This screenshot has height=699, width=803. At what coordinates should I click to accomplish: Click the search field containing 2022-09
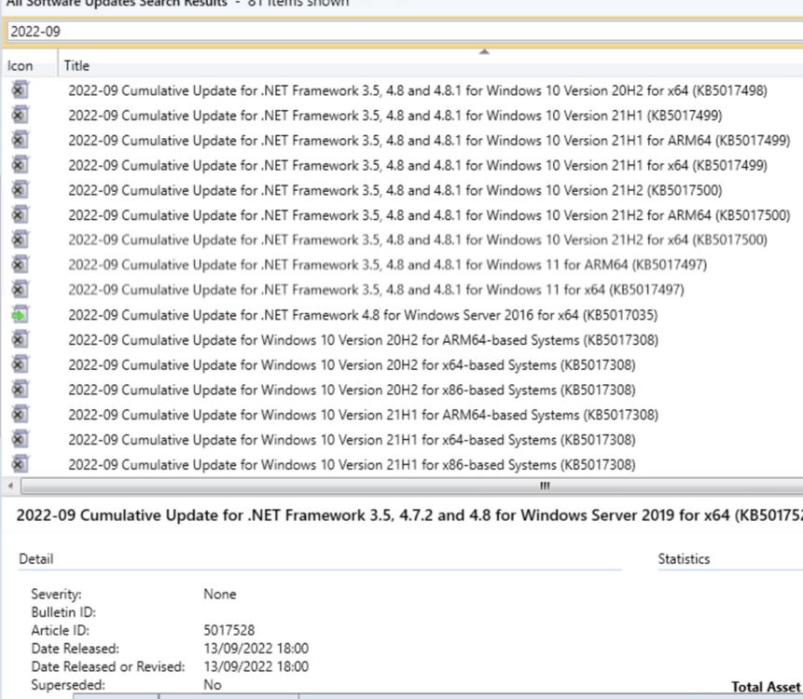[x=405, y=31]
